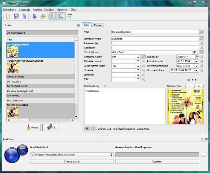Open the Produktionsjahr date dropdown

coord(197,61)
